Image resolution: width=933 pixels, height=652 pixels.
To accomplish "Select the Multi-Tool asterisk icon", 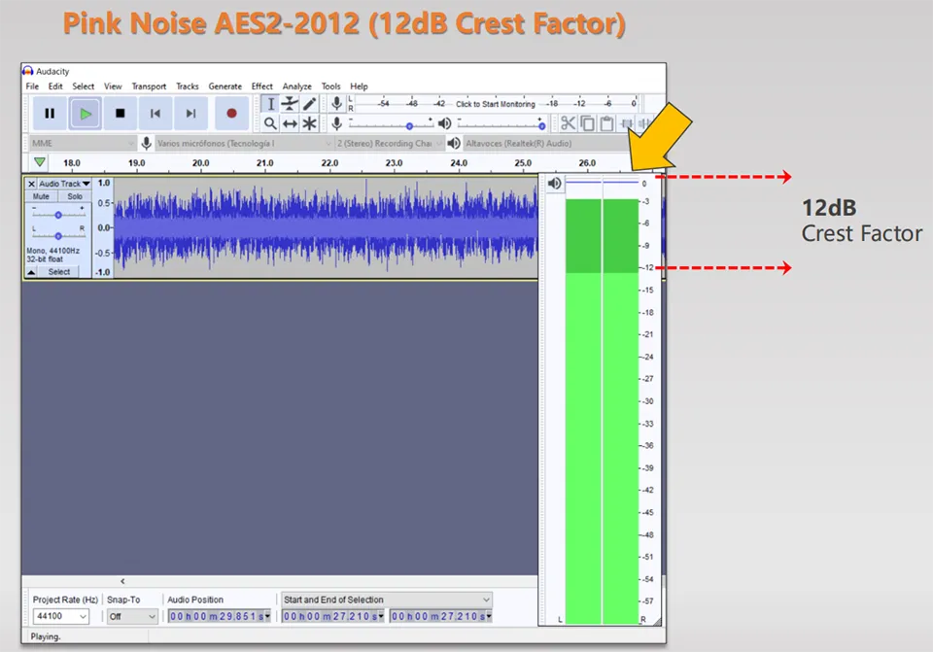I will [x=309, y=123].
